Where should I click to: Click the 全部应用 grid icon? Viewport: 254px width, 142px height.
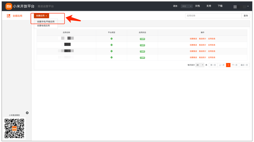[8, 16]
